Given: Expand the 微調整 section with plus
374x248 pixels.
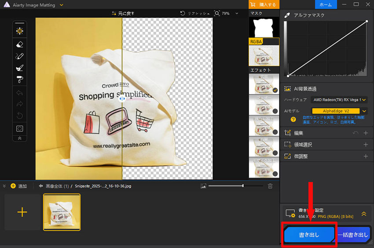Looking at the screenshot, I should pos(365,156).
